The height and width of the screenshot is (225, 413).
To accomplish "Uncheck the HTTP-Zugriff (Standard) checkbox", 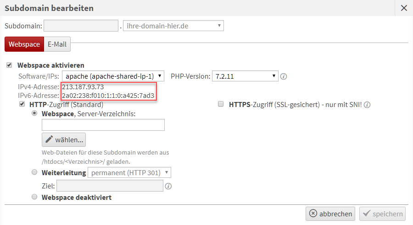I will 22,105.
